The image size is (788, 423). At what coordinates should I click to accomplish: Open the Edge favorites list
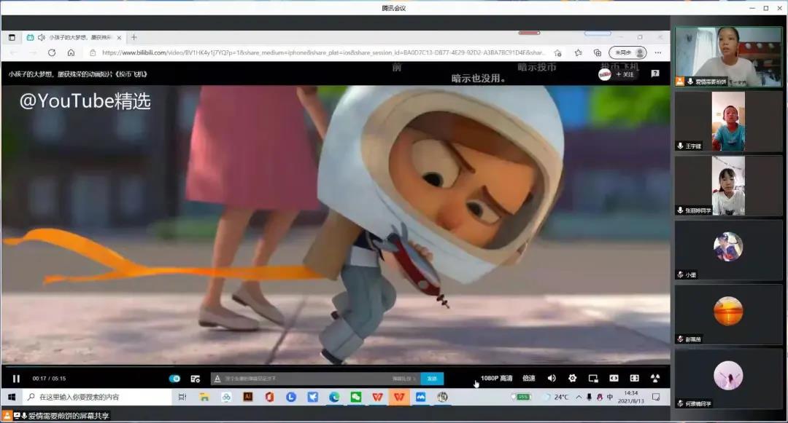[579, 52]
